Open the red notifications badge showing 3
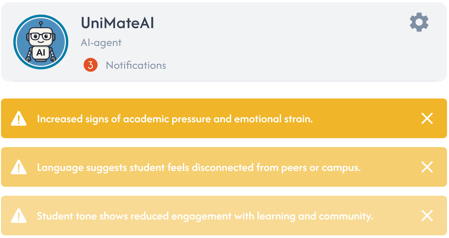The image size is (449, 238). coord(90,65)
